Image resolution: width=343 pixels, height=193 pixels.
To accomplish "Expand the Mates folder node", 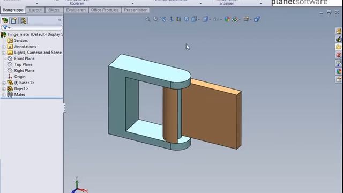I will pos(4,95).
